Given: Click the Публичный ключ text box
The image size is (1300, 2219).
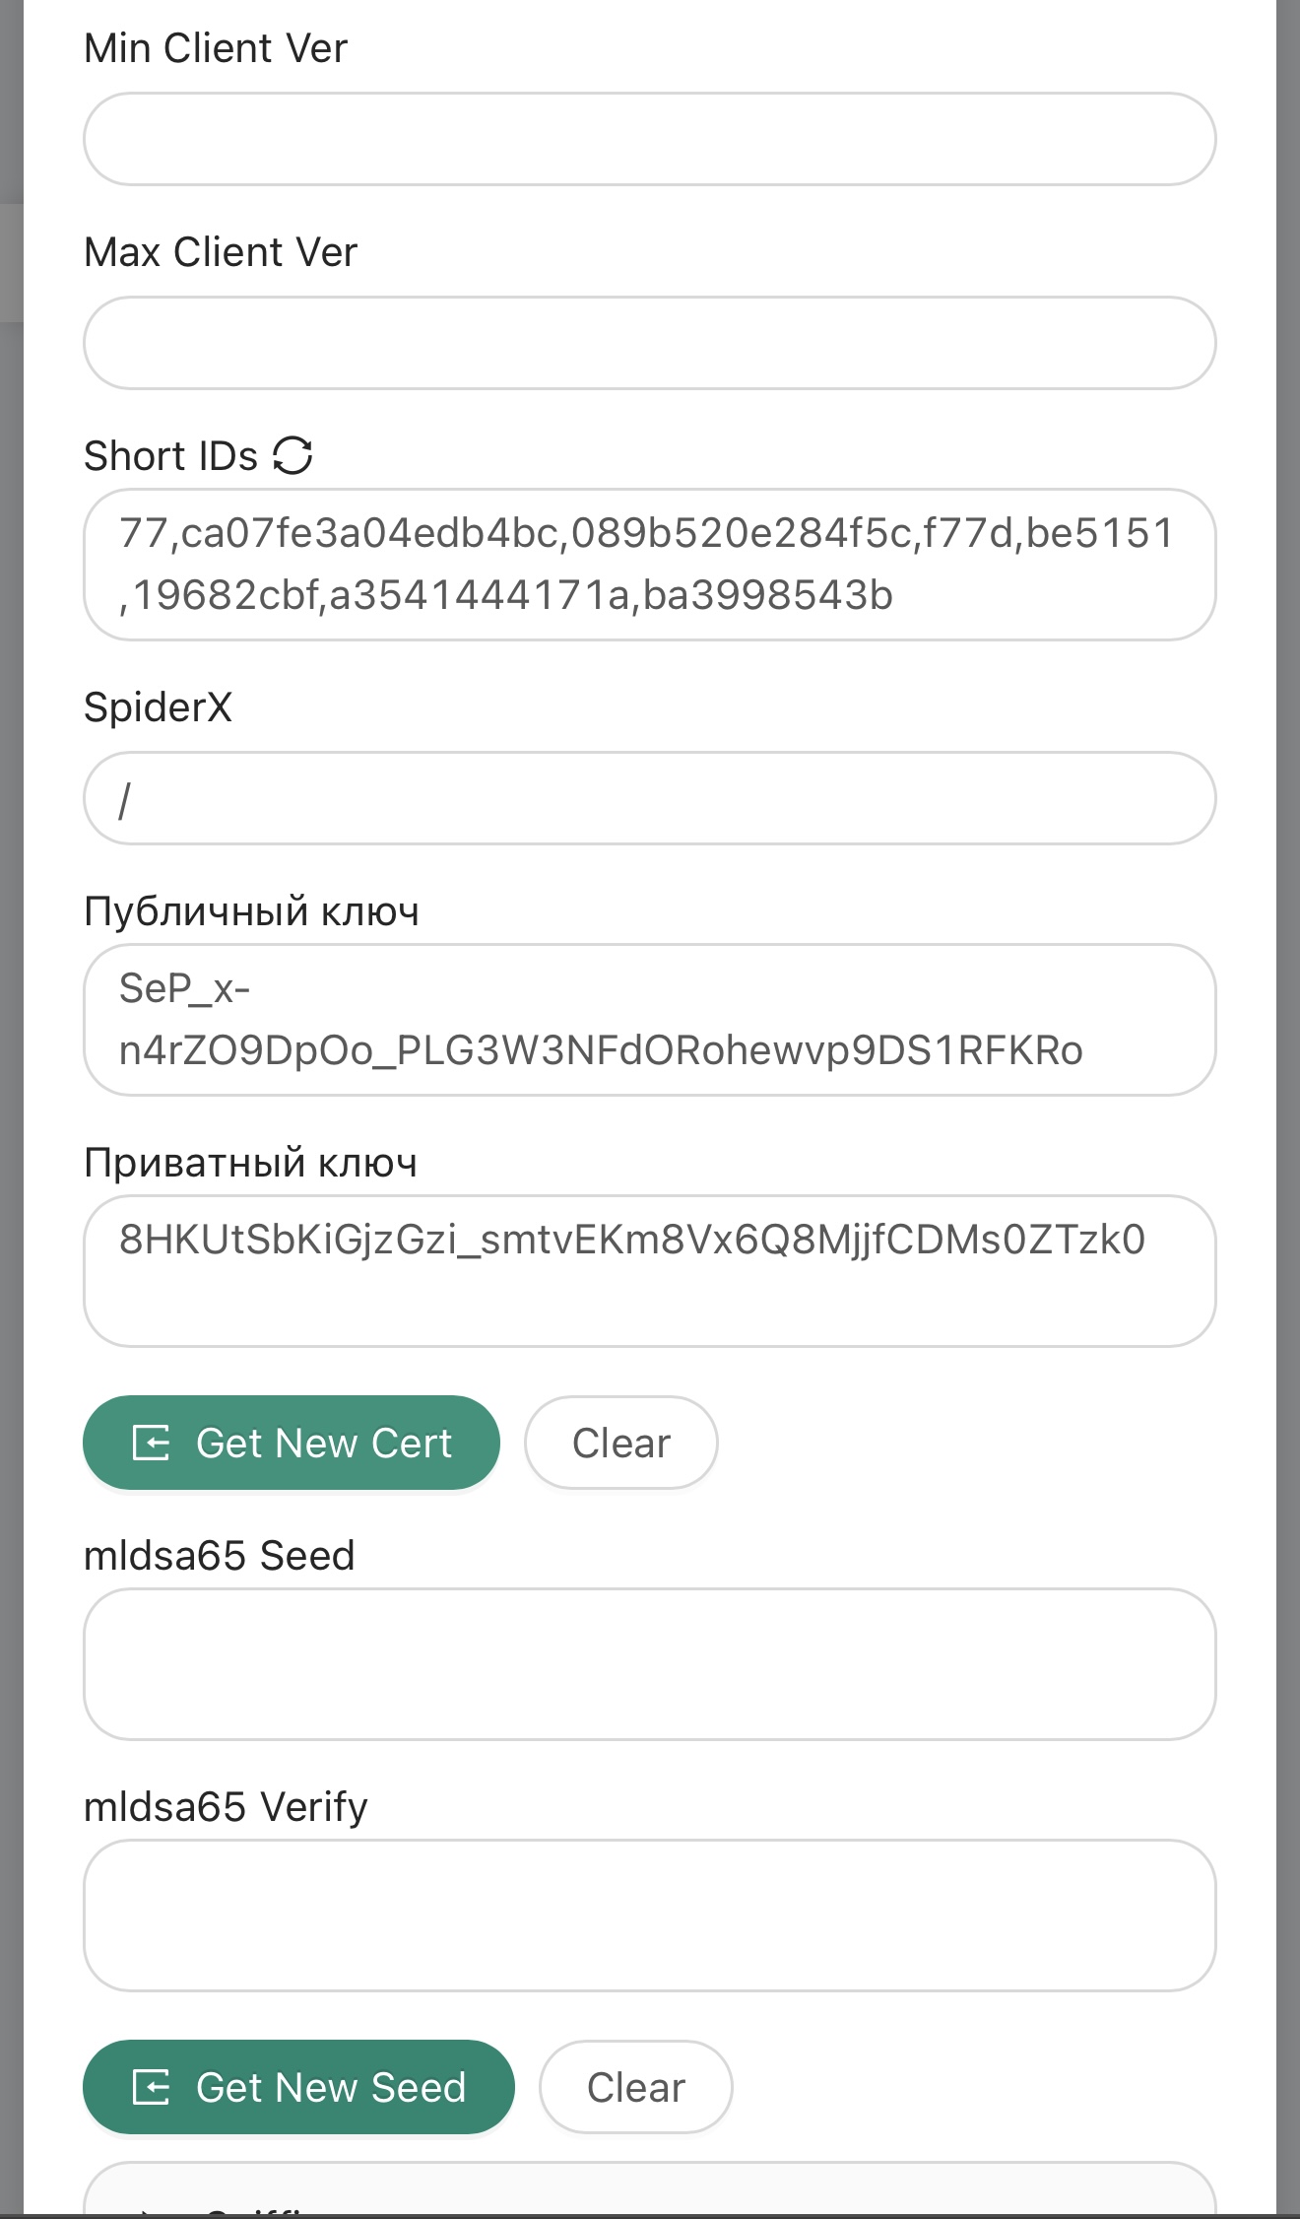Looking at the screenshot, I should tap(649, 1020).
